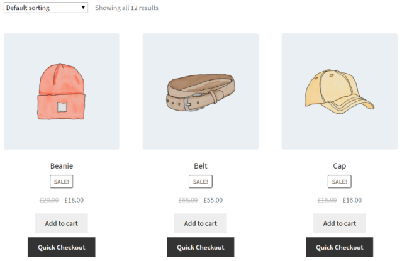Open the Belt product title link
This screenshot has height=261, width=402.
[x=200, y=166]
